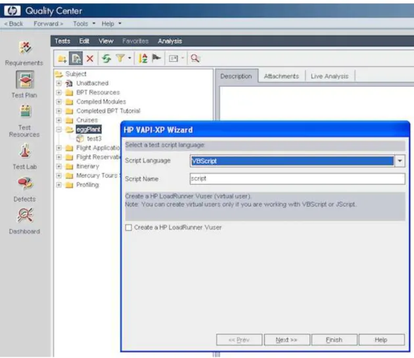This screenshot has height=358, width=414.
Task: Expand the BPT Resources node
Action: [59, 93]
